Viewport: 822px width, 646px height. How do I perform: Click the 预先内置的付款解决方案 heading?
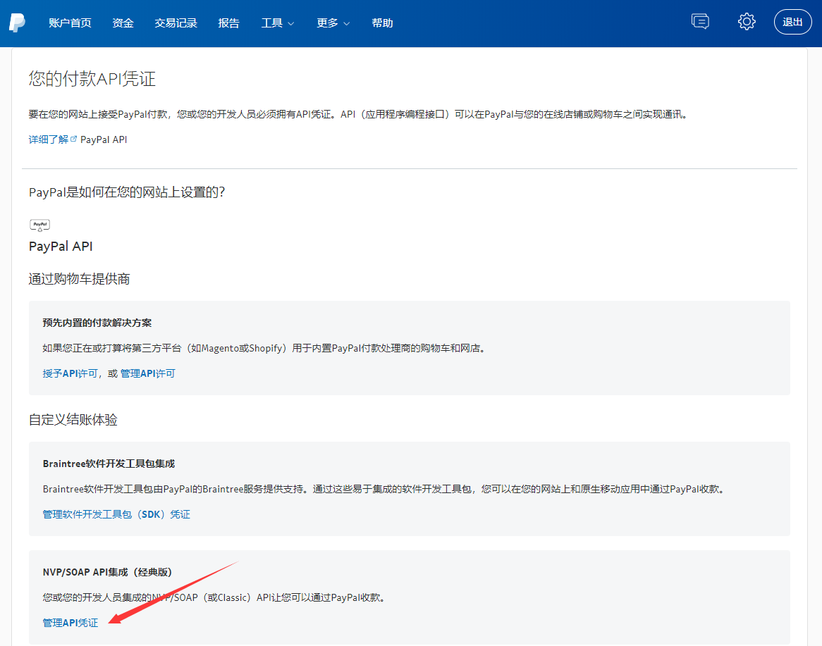tap(97, 323)
